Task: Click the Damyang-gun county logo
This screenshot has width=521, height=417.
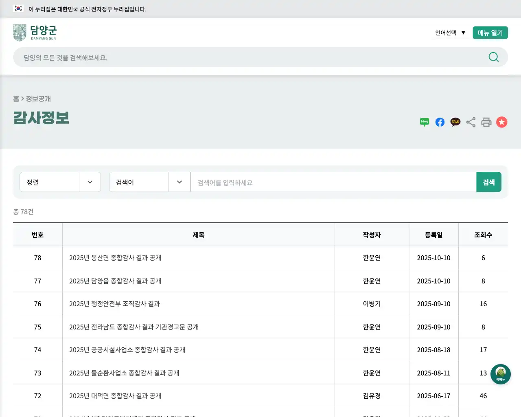Action: [x=35, y=32]
